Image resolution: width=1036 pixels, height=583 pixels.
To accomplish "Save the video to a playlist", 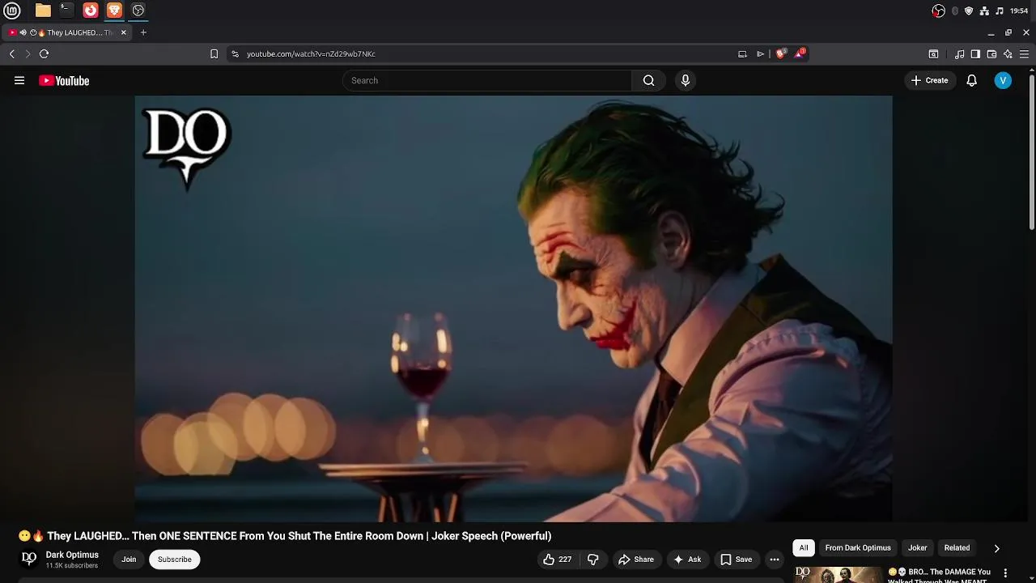I will [x=737, y=560].
